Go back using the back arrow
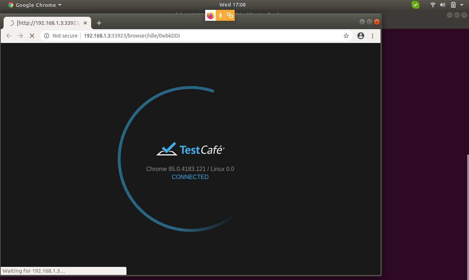Image resolution: width=469 pixels, height=280 pixels. click(9, 36)
